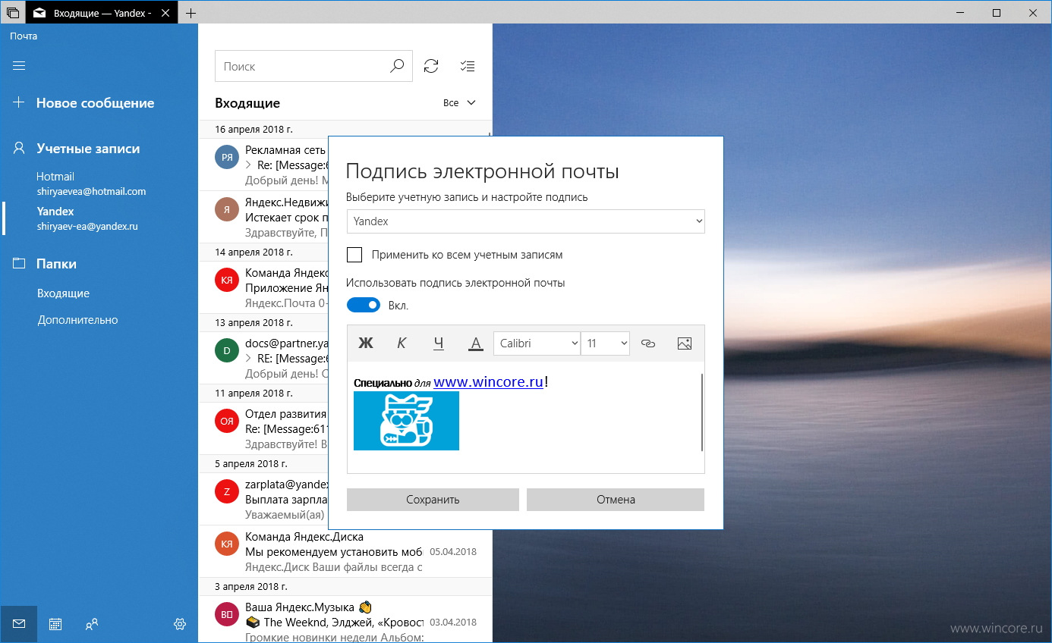Click the signature editor scrollbar

point(702,413)
